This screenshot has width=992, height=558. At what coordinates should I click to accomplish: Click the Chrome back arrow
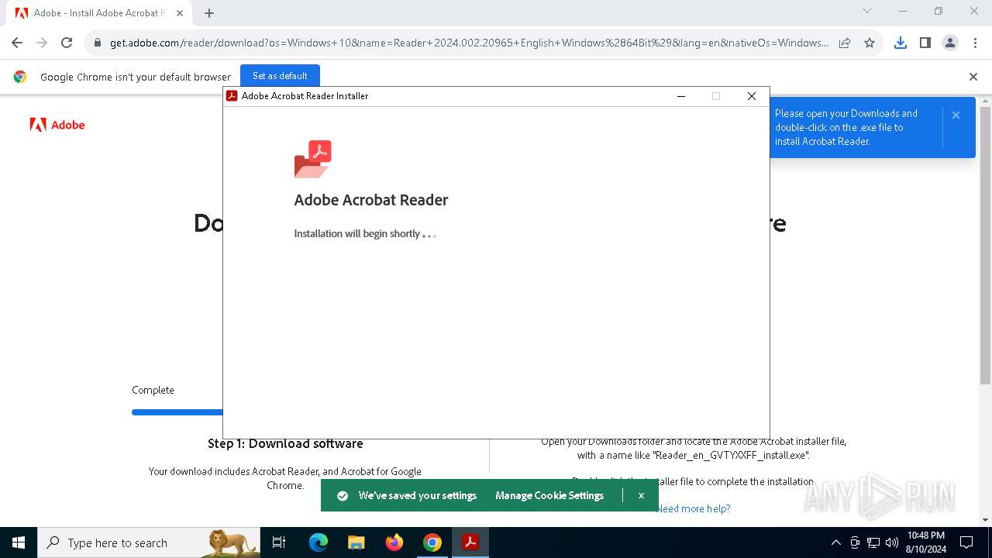tap(17, 43)
